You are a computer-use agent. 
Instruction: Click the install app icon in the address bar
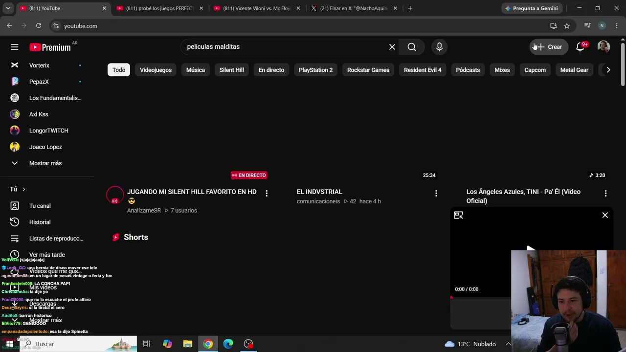[x=554, y=26]
